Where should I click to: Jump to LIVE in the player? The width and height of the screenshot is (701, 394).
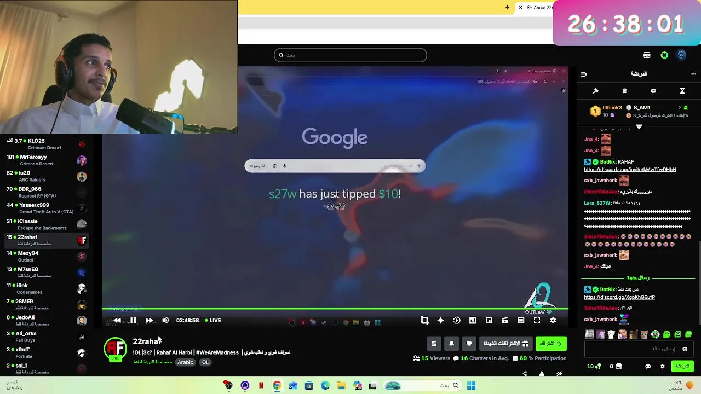(212, 321)
